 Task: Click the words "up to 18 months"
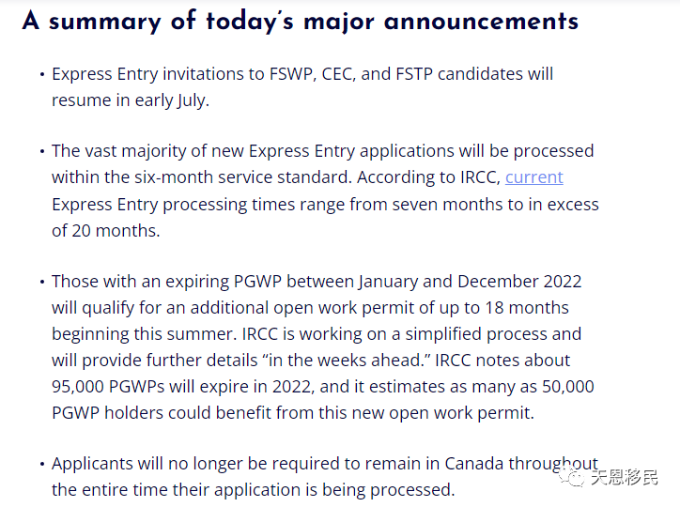[504, 308]
